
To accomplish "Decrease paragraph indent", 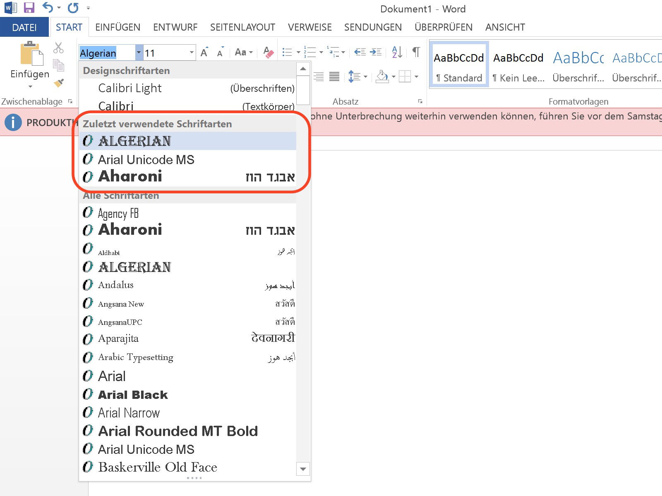I will click(360, 52).
